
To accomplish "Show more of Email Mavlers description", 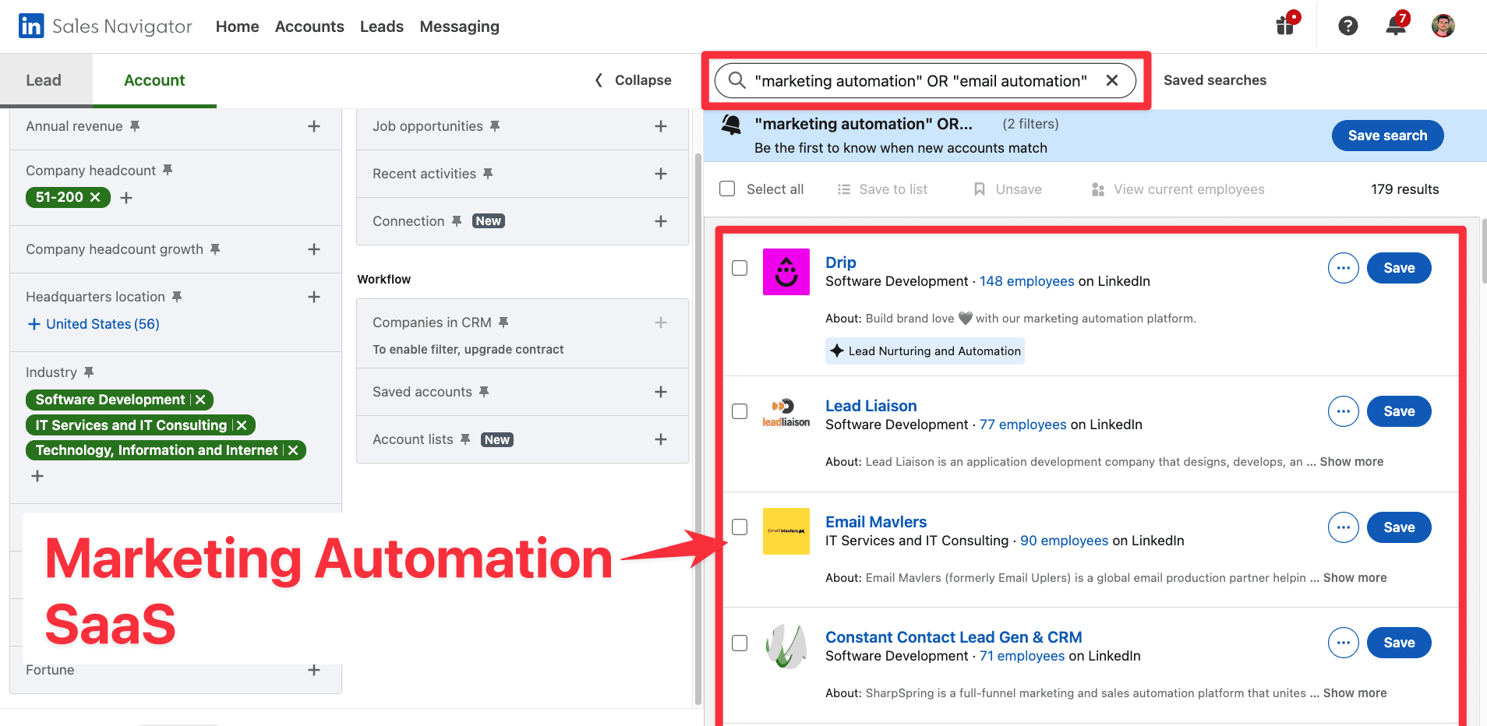I will (1355, 578).
